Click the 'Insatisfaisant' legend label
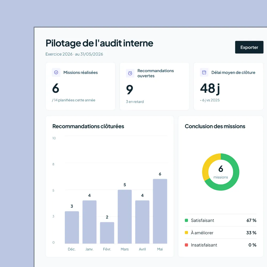Image resolution: width=267 pixels, height=267 pixels. (x=204, y=245)
